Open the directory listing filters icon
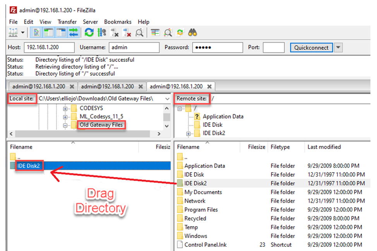Screen dimensions: 377x251 155,32
